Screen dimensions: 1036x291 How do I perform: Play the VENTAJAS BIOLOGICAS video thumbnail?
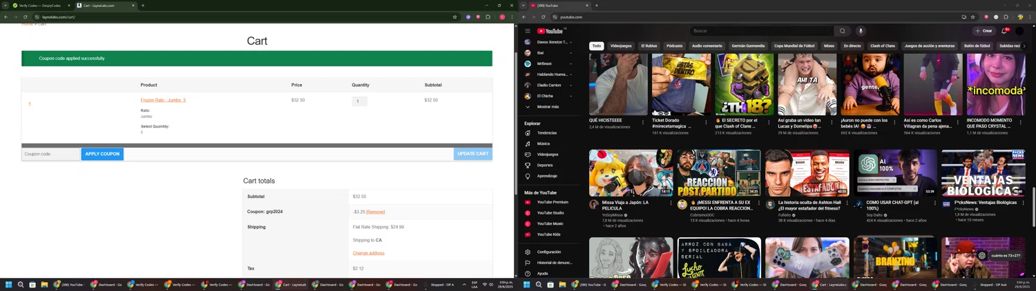[983, 173]
